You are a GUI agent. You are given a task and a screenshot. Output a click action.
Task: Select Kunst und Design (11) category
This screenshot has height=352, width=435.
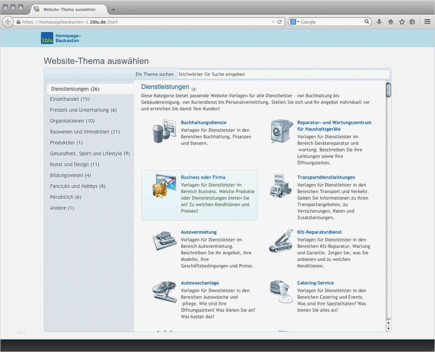click(x=75, y=165)
